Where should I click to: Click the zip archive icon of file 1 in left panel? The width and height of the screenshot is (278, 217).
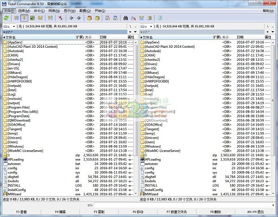click(5, 155)
